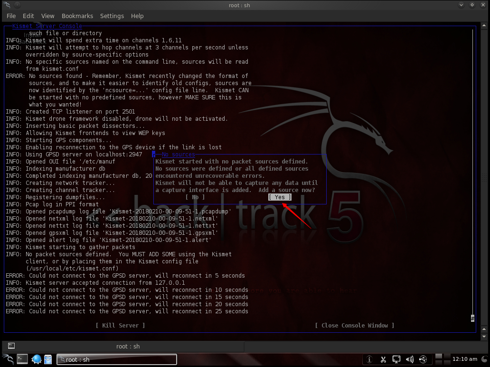Click 'Registering dumpfiles...' line
This screenshot has height=367, width=490.
55,197
